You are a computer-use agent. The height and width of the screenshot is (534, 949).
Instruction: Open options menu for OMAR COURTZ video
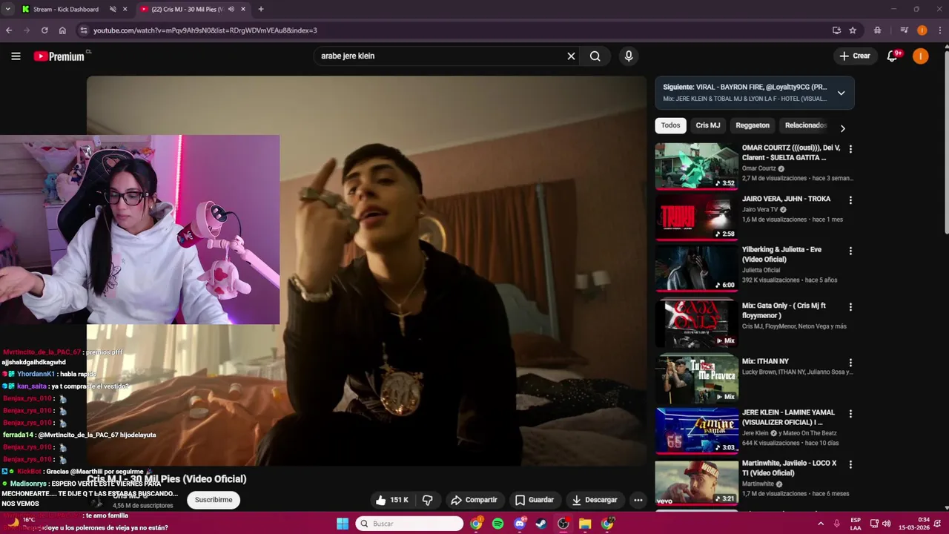pyautogui.click(x=850, y=149)
